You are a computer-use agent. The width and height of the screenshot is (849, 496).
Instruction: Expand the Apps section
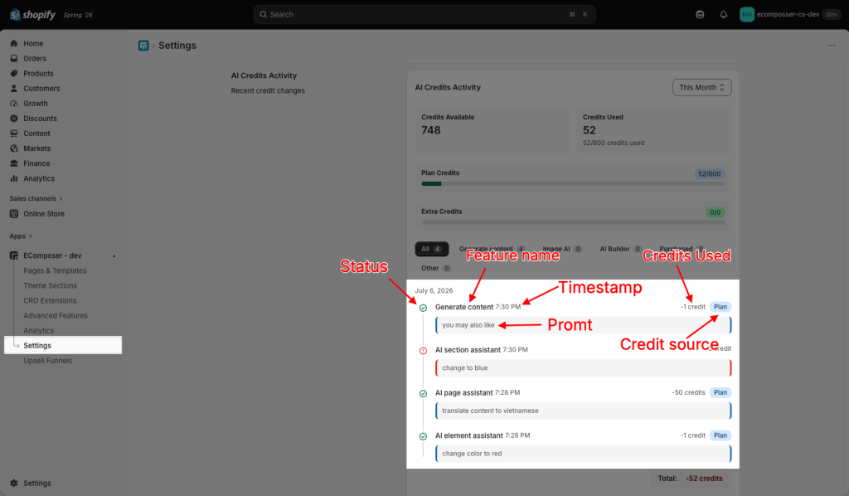[21, 236]
